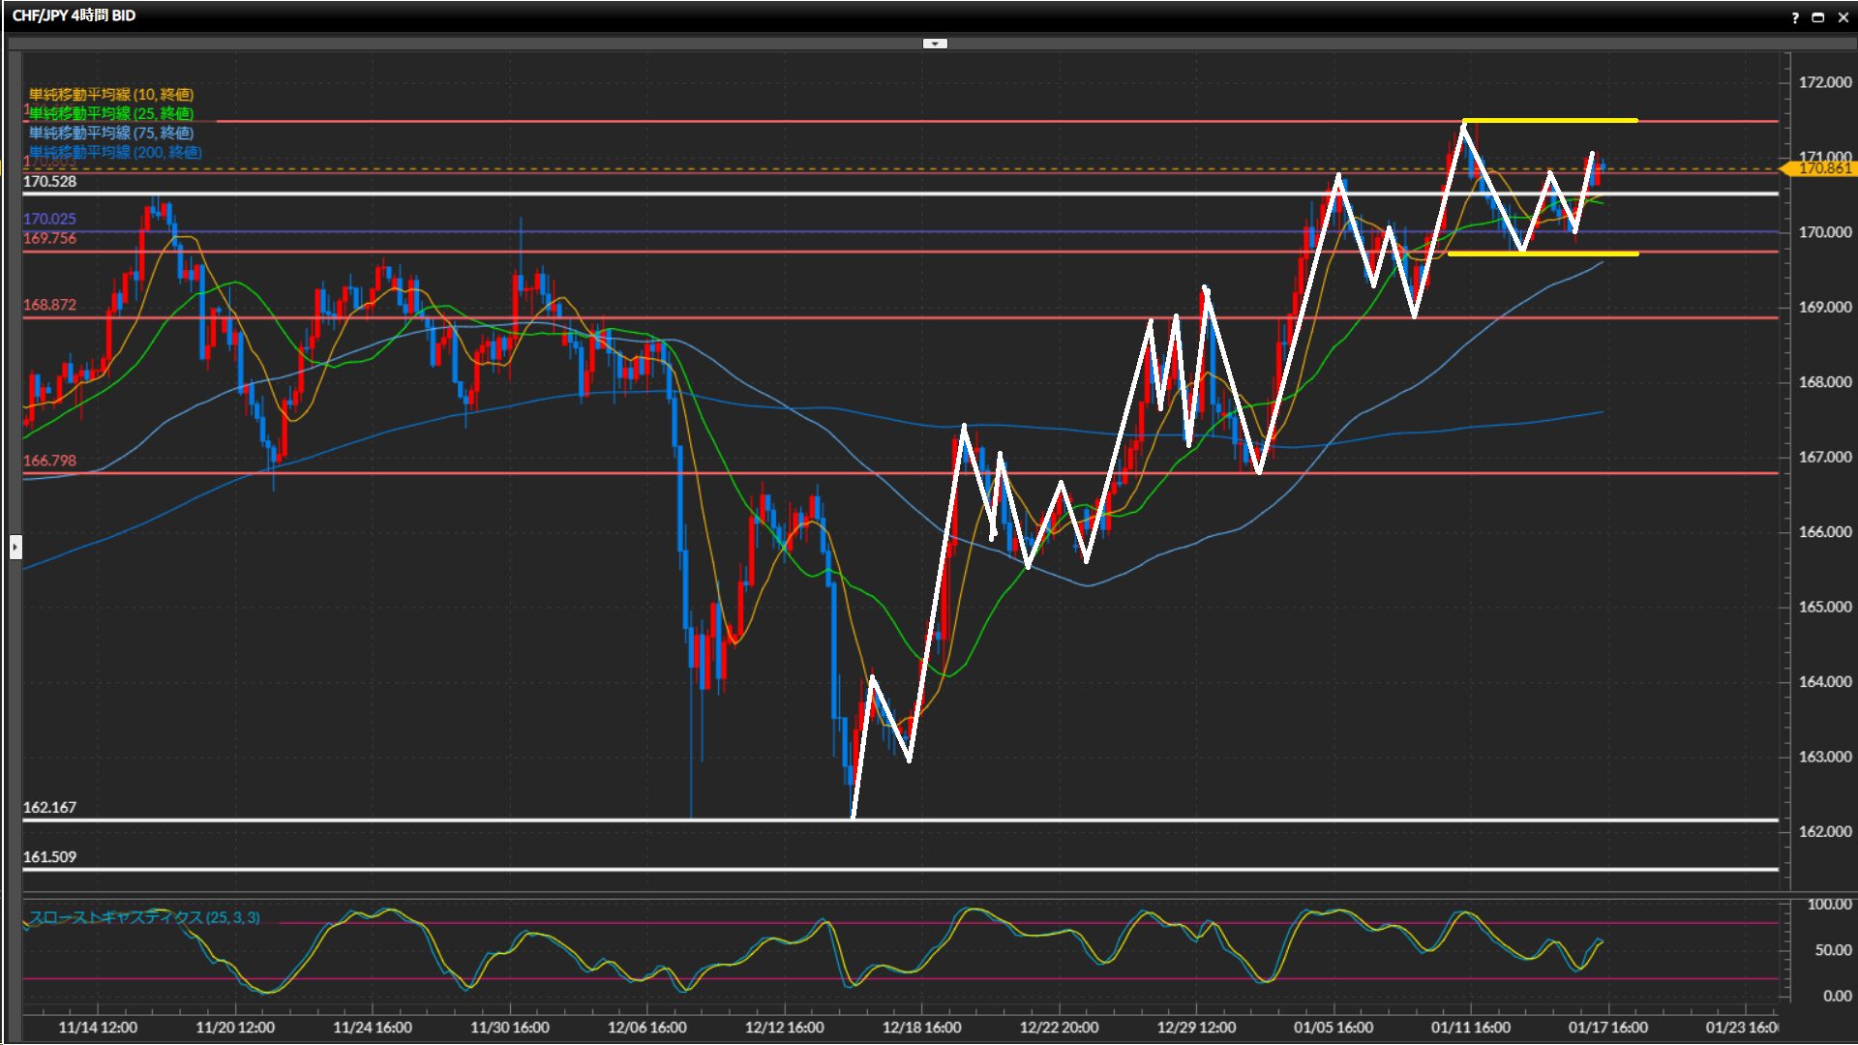The width and height of the screenshot is (1858, 1045).
Task: Click the current price tag 170.861
Action: point(1823,168)
